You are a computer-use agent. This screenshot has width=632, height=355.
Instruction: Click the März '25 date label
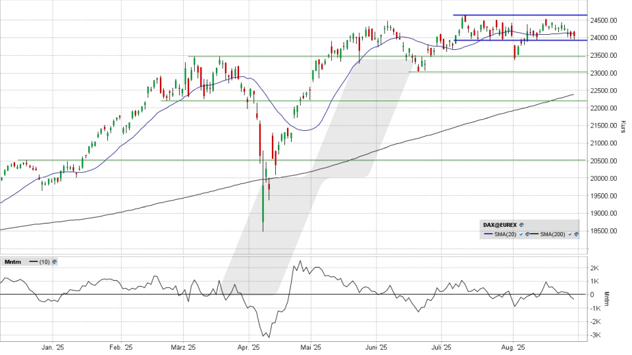(184, 347)
